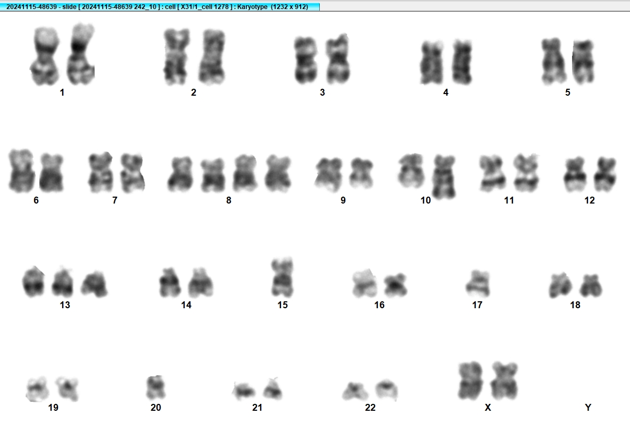Select the chromosome label "10"
The width and height of the screenshot is (630, 440).
(x=426, y=200)
